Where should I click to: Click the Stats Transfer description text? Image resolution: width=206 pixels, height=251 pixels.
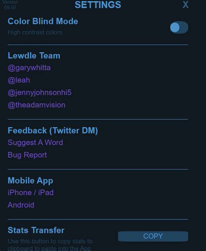pos(50,244)
